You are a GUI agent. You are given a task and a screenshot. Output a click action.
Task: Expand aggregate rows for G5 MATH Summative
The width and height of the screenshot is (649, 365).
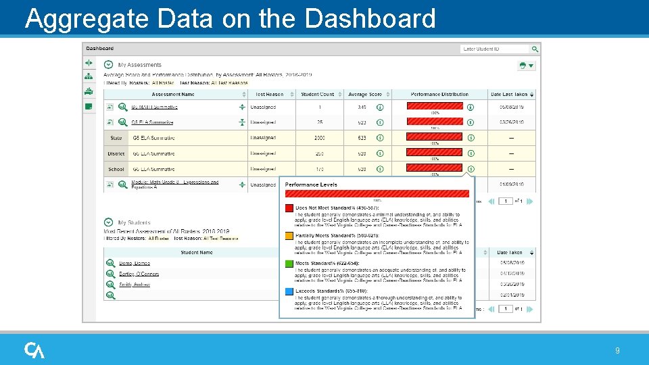242,107
